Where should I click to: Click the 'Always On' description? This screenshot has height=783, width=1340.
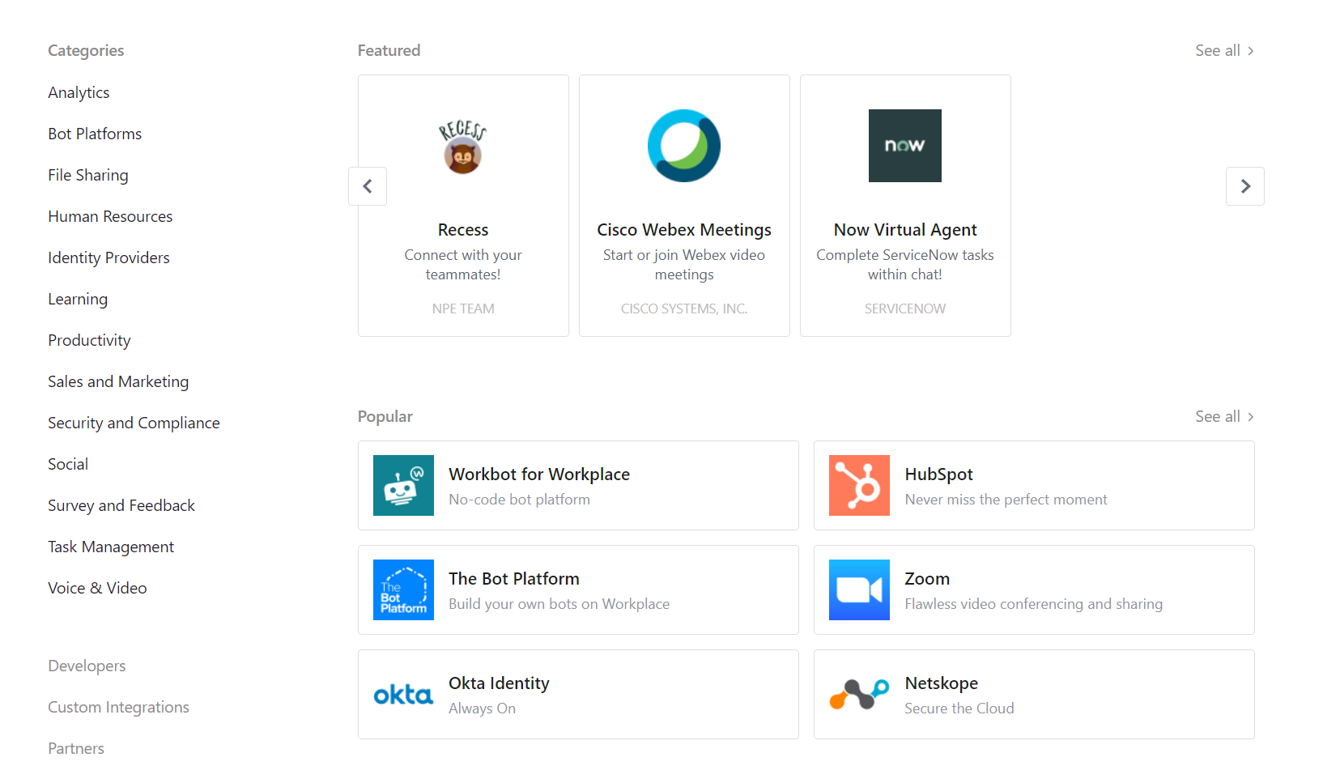click(x=482, y=709)
